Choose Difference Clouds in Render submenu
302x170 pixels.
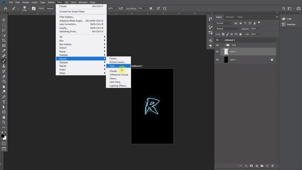point(118,75)
